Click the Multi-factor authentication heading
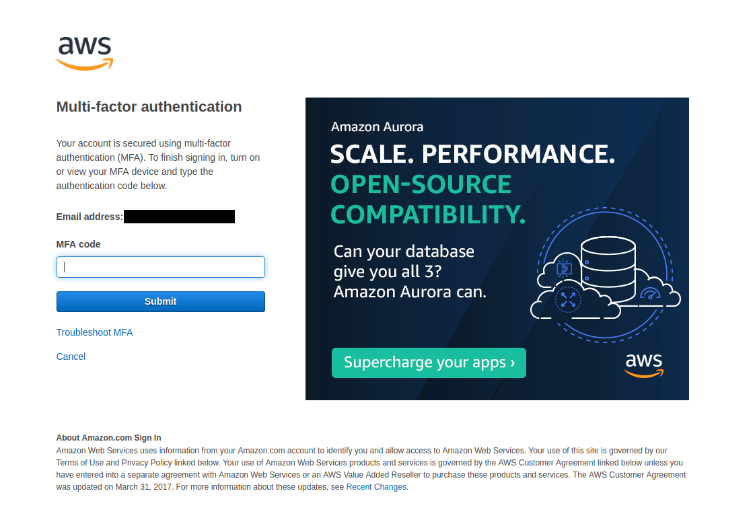The width and height of the screenshot is (753, 524). coord(149,106)
